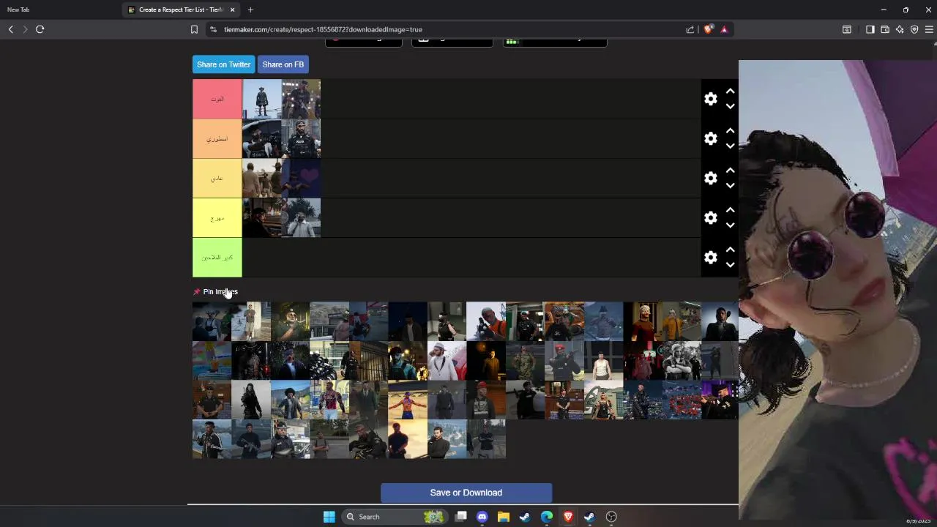Move the yellow tier row up
This screenshot has width=937, height=527.
pos(730,210)
